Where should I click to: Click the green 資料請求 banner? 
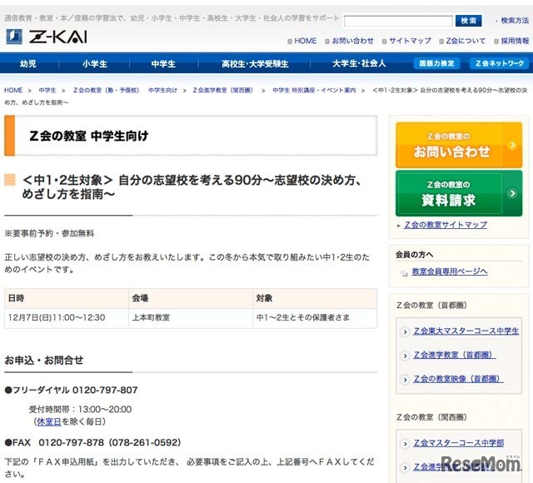click(459, 193)
